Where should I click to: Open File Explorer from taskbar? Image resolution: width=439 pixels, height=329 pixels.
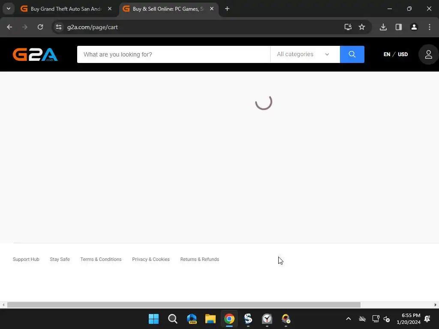coord(210,319)
